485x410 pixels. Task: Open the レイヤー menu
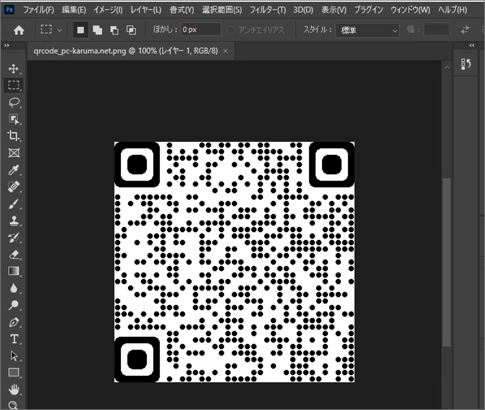click(x=145, y=9)
